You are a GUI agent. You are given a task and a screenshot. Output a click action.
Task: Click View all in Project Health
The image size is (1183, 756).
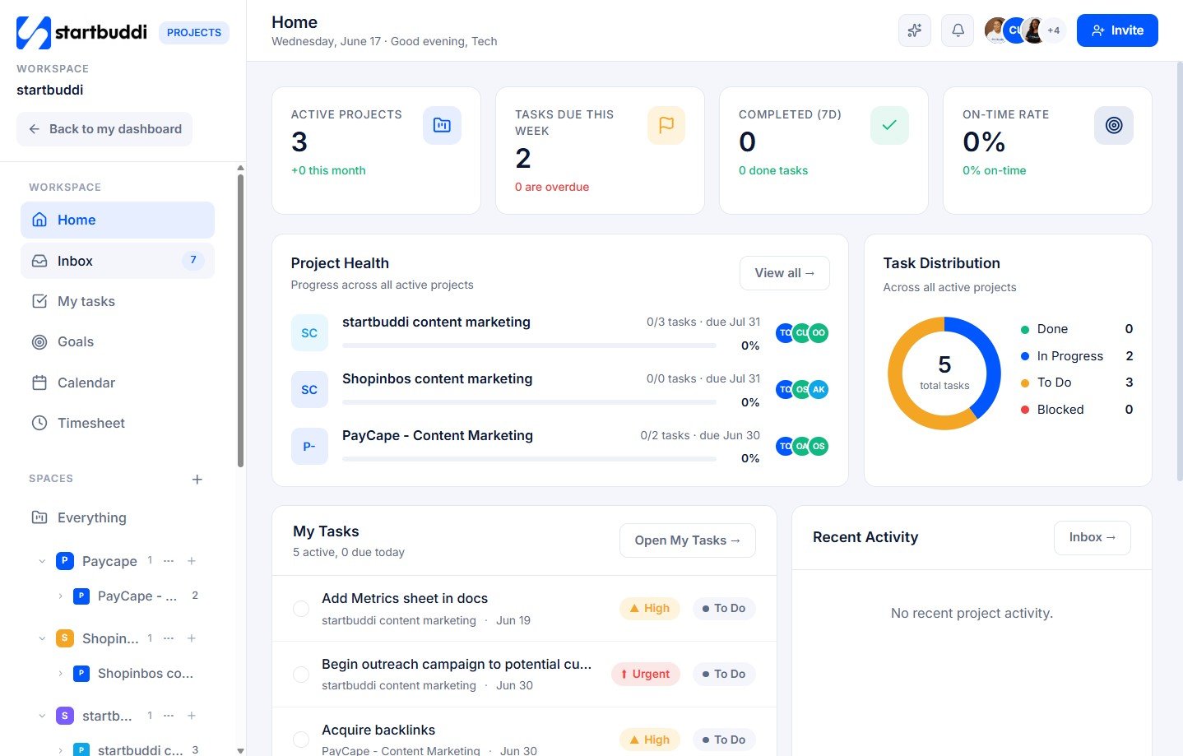coord(785,273)
